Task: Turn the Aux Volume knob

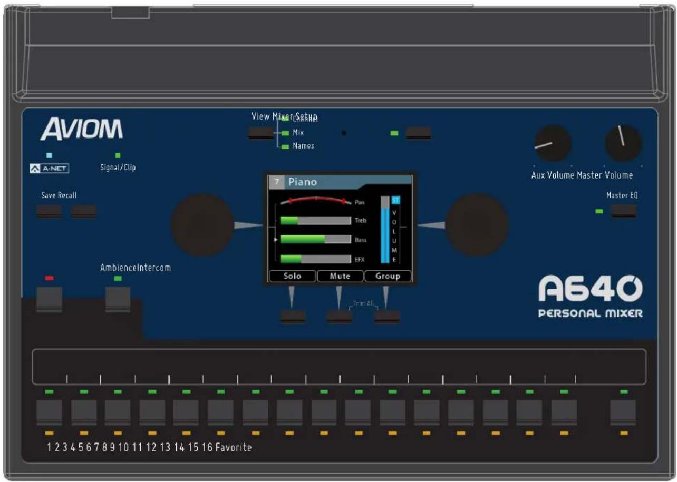Action: 553,143
